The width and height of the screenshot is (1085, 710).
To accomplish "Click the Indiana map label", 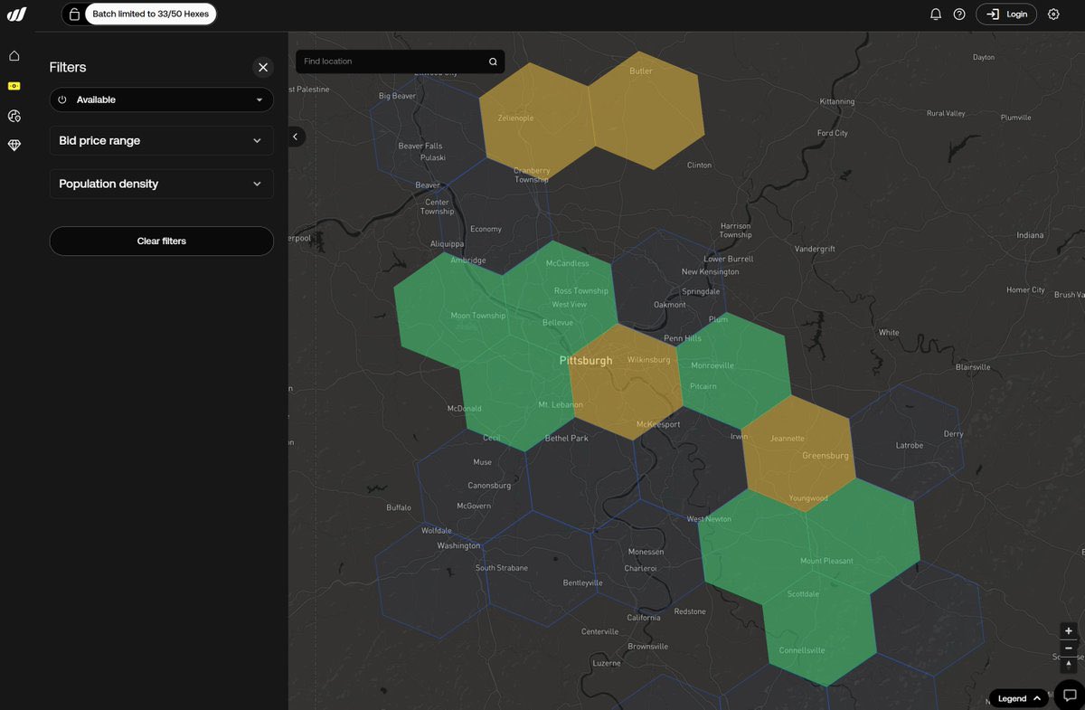I will pos(1030,235).
